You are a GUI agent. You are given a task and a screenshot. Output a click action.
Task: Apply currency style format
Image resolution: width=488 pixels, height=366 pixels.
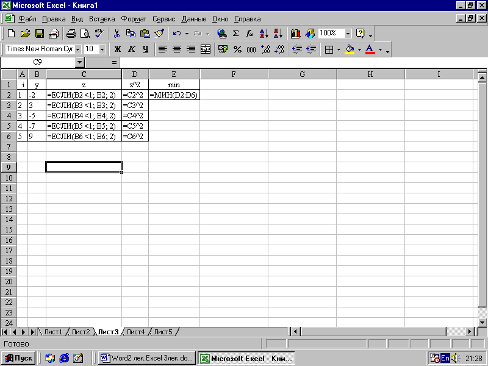(223, 49)
